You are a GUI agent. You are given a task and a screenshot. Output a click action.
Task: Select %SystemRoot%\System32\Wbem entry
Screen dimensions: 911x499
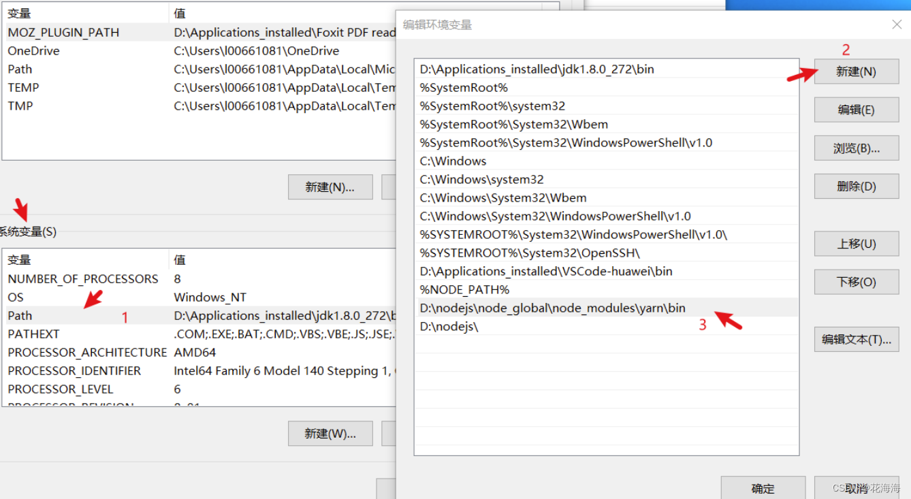606,124
